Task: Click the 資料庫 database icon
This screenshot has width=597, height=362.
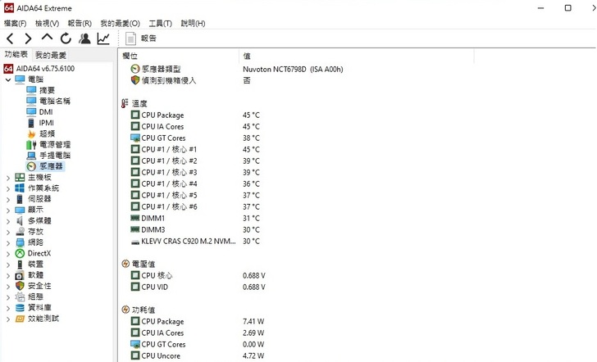Action: tap(20, 308)
